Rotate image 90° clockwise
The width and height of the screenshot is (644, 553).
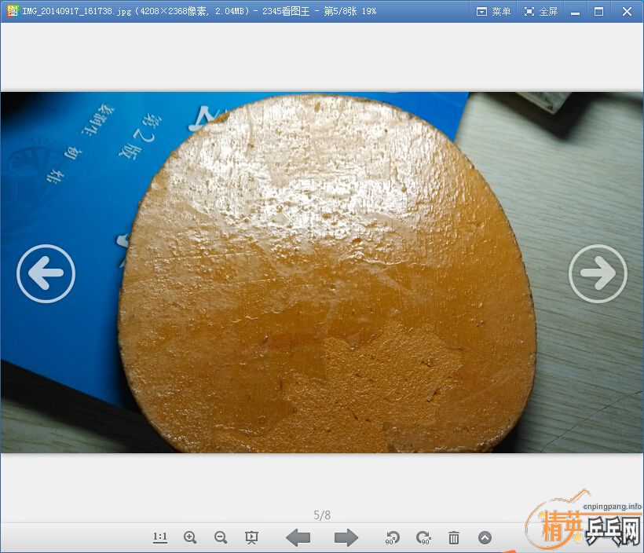[x=423, y=537]
